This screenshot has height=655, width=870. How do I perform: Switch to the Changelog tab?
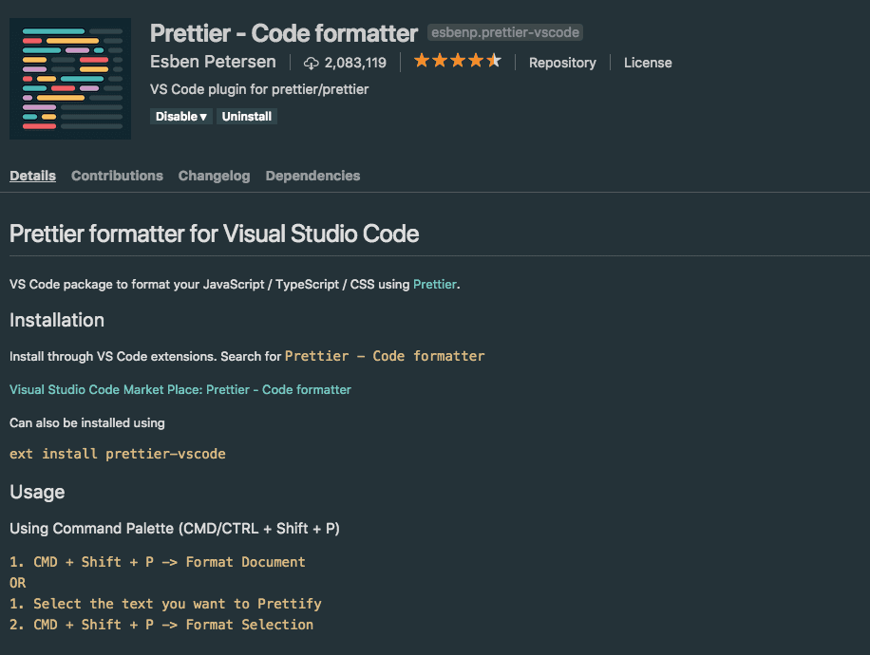pos(214,176)
